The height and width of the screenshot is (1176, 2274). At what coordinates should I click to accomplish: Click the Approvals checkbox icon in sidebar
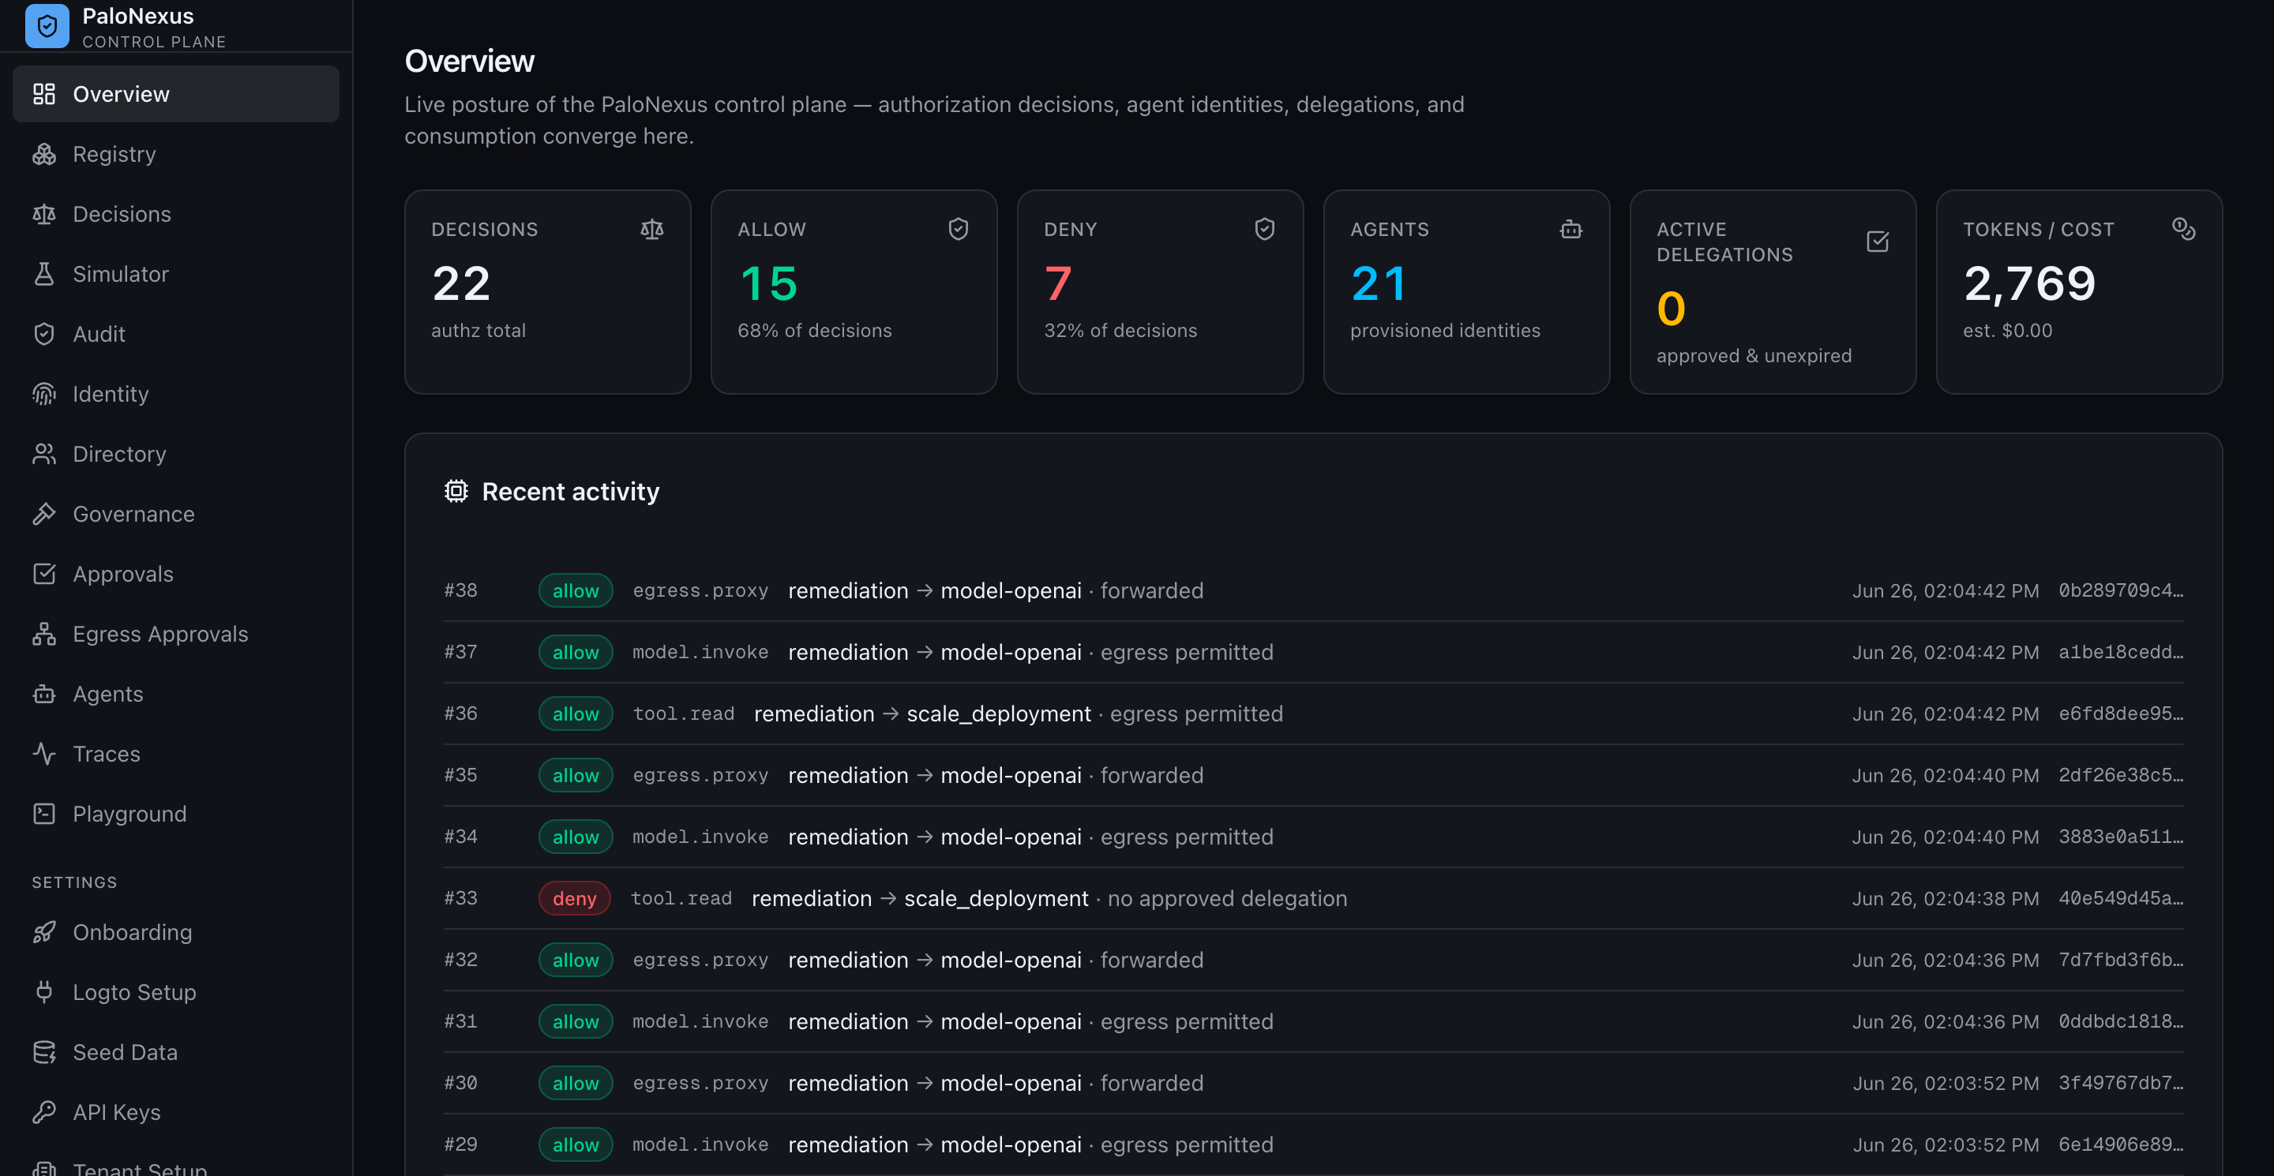(x=44, y=574)
